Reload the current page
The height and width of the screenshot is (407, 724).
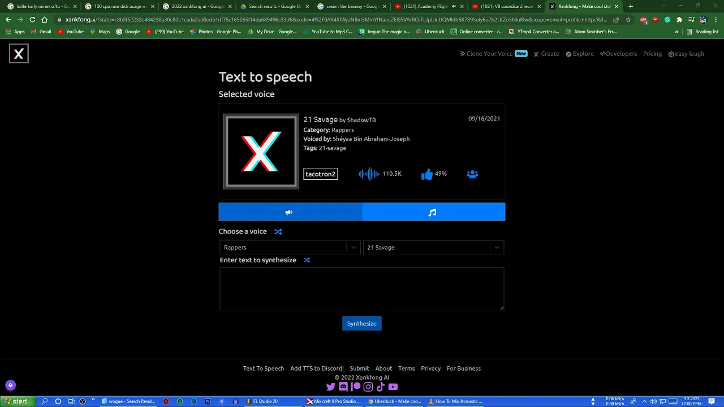(x=32, y=19)
